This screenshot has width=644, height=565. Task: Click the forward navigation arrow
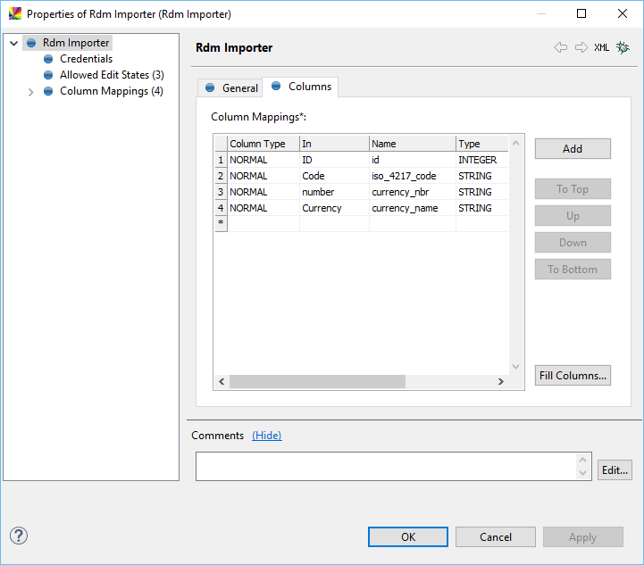tap(581, 47)
